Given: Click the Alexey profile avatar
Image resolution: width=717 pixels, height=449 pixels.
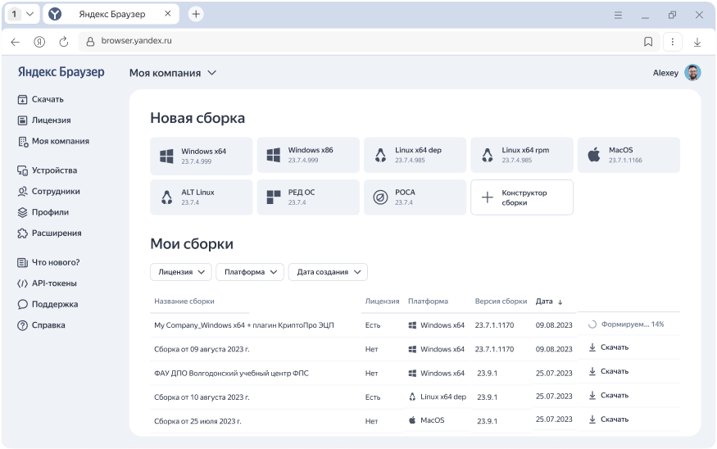Looking at the screenshot, I should coord(692,73).
